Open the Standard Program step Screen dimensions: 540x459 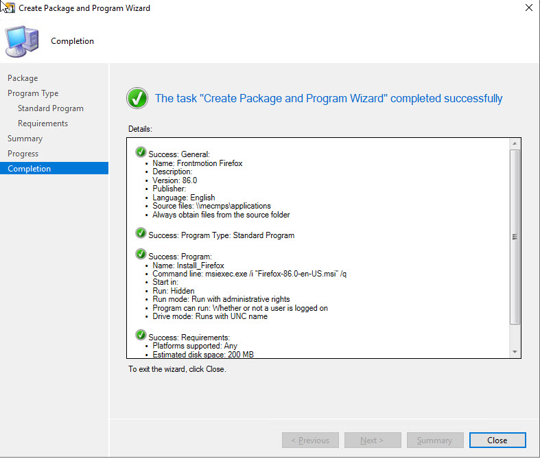point(51,108)
